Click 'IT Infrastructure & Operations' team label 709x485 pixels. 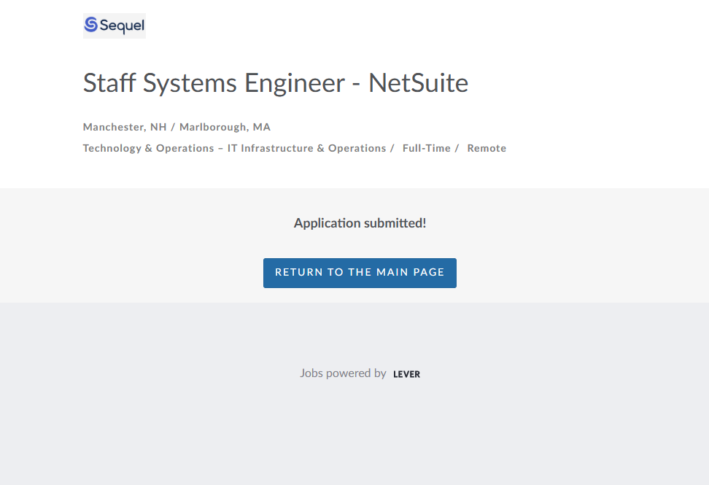307,148
